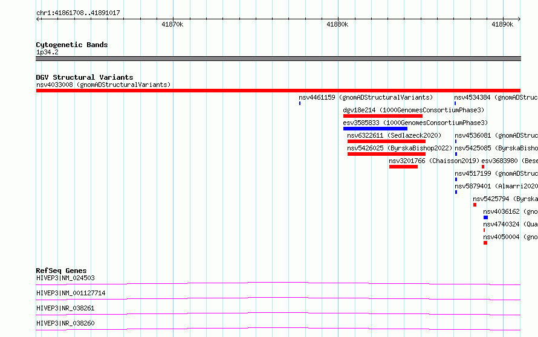The width and height of the screenshot is (538, 337).
Task: Select the nsv4534384 variant label
Action: [496, 97]
